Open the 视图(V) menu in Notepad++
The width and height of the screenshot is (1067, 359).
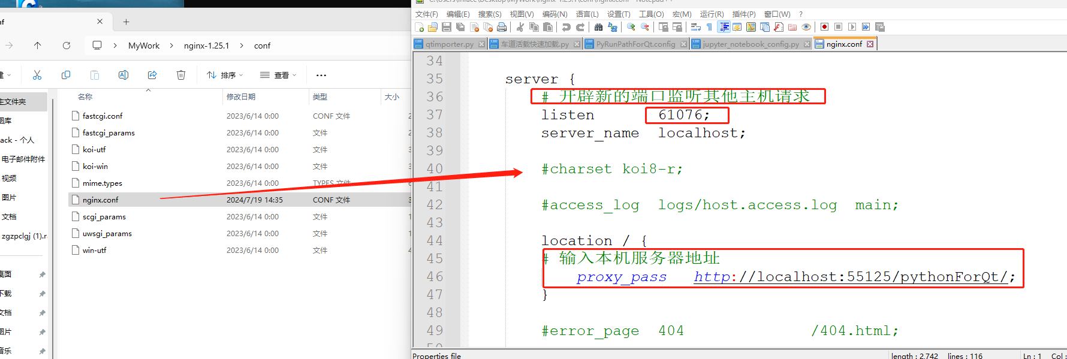point(522,14)
